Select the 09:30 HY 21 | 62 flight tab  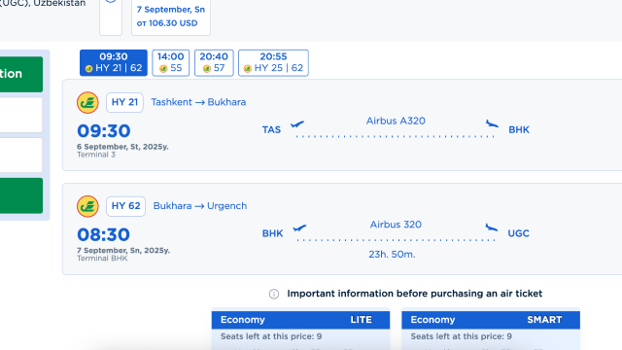point(114,62)
